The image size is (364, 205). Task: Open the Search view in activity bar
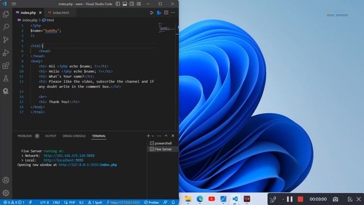coord(6,27)
